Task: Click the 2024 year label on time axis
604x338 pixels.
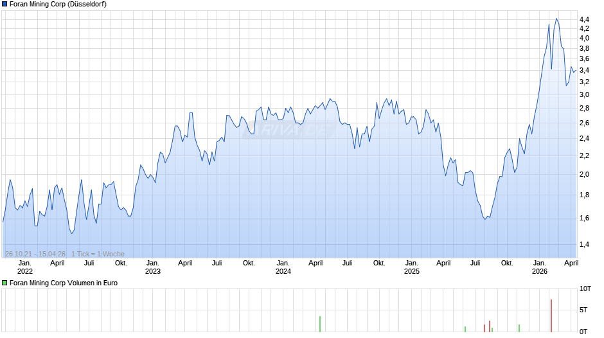Action: (x=283, y=271)
